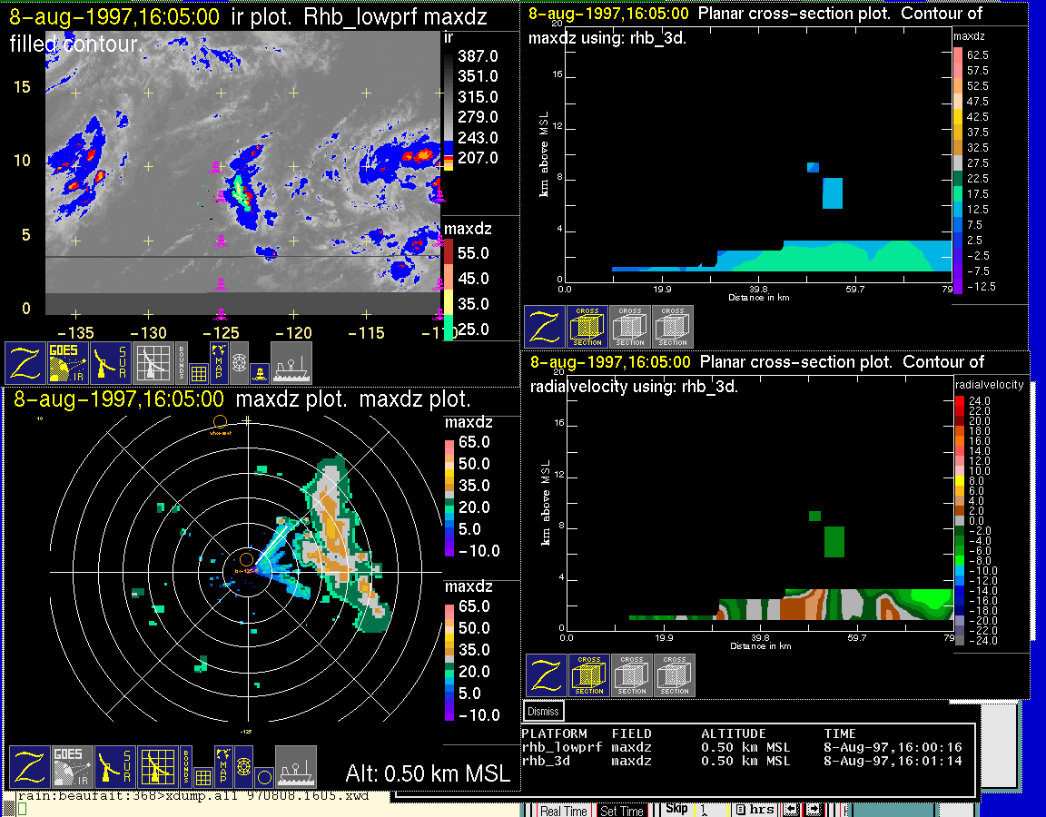Image resolution: width=1046 pixels, height=817 pixels.
Task: Click third SECTION cube icon in radial velocity panel
Action: click(675, 675)
